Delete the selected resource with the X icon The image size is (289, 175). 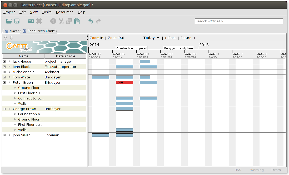[39, 21]
